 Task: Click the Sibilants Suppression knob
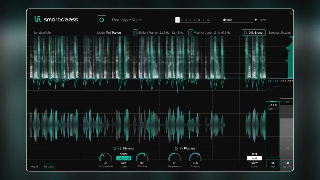pos(106,157)
